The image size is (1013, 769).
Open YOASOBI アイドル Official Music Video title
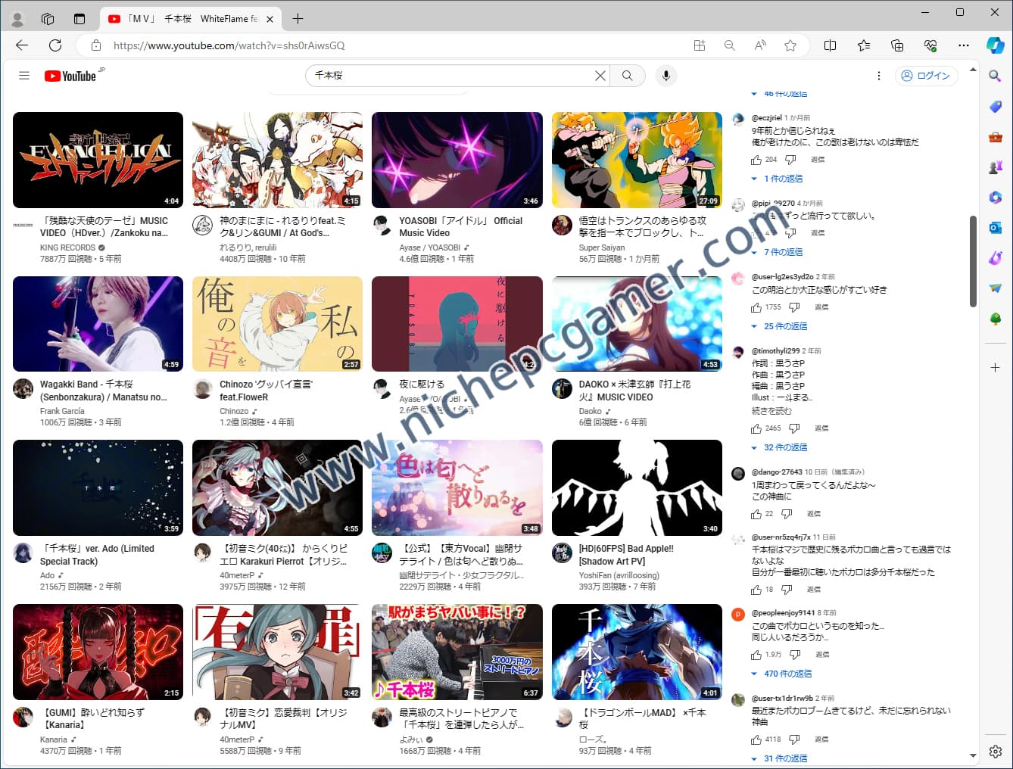click(x=460, y=227)
